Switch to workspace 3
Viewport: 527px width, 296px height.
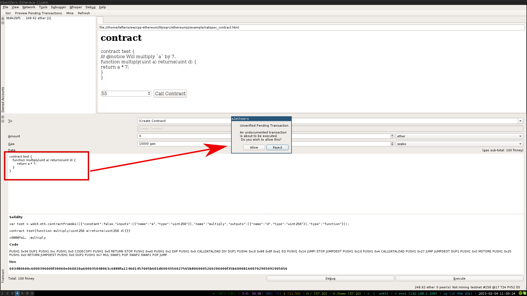(12, 293)
